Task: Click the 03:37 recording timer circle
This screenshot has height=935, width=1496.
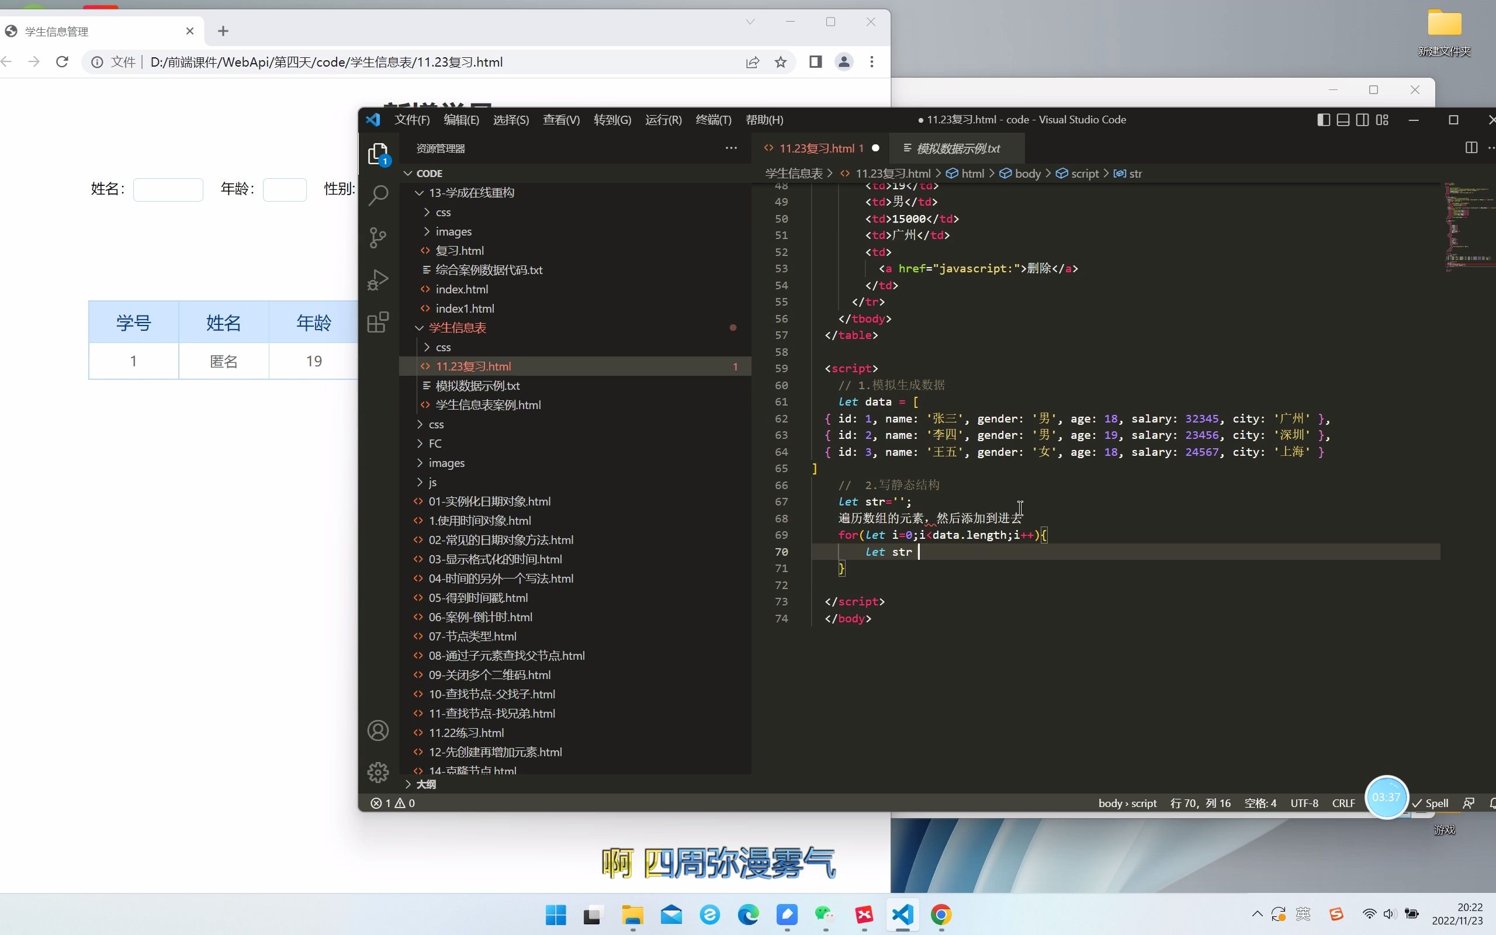Action: point(1386,797)
